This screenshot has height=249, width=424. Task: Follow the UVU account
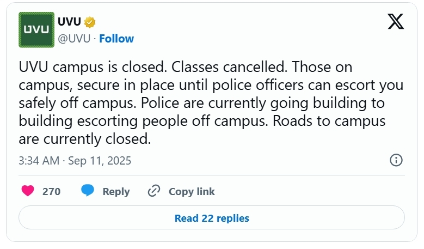116,39
